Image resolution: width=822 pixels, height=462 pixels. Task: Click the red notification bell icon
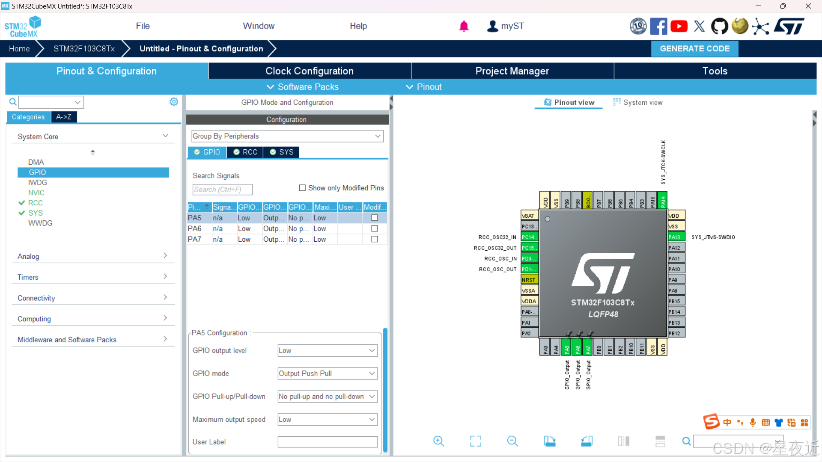pyautogui.click(x=464, y=26)
